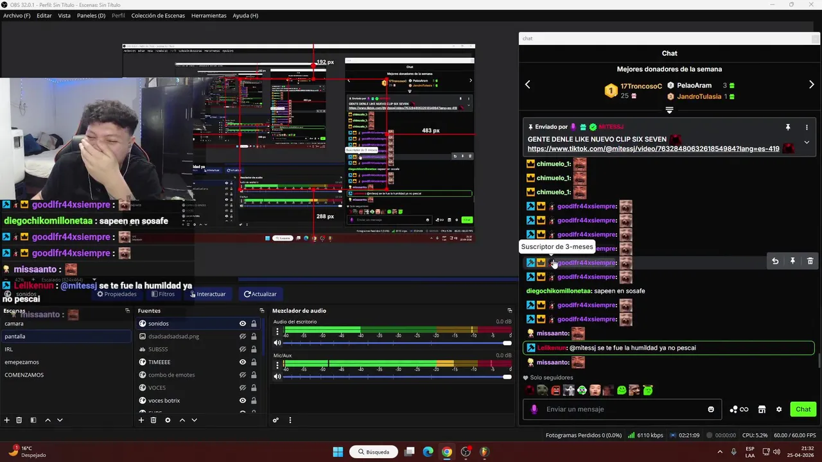The width and height of the screenshot is (822, 462).
Task: Open the audio mixer three-dot menu beside the gears
Action: coord(290,420)
